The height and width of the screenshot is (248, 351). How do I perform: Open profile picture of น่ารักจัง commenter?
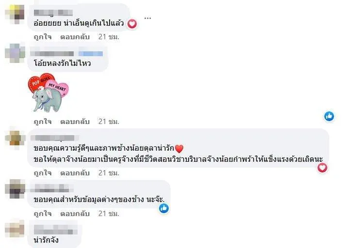click(x=15, y=229)
